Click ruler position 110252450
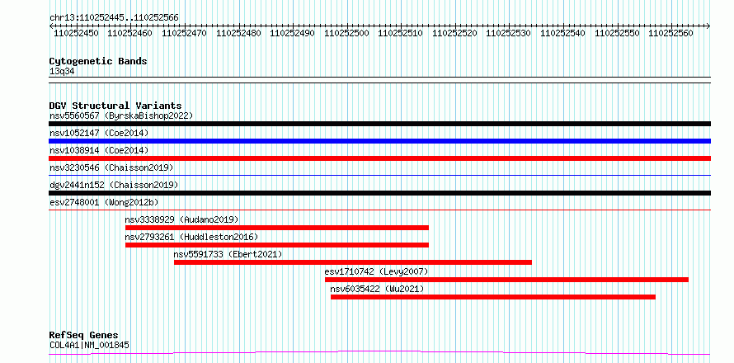The image size is (734, 363). point(77,33)
